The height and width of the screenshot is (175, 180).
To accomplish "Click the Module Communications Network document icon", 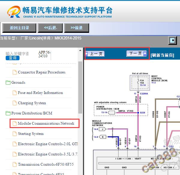I will coord(15,123).
